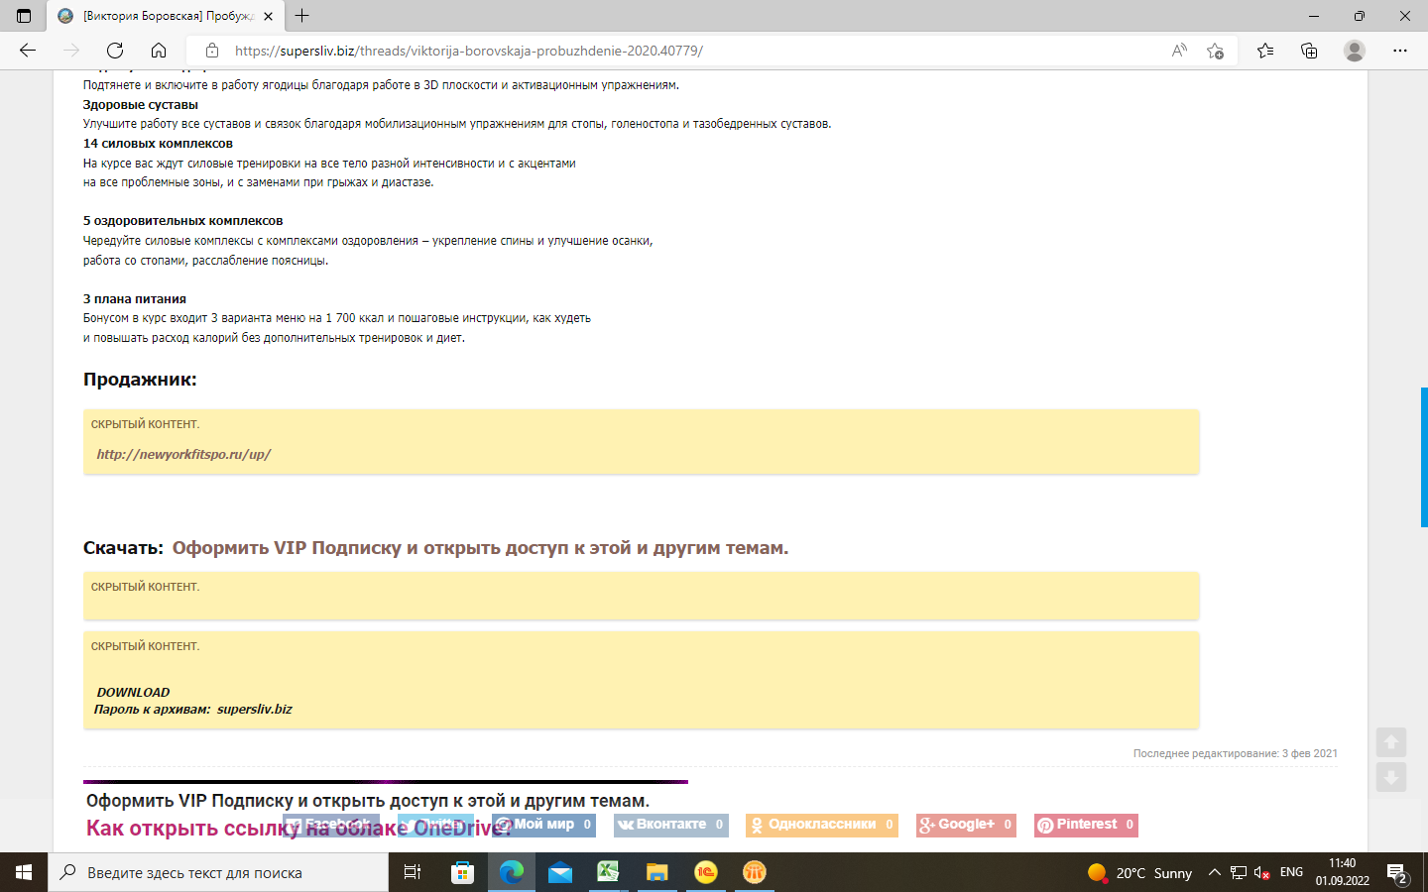Share to Pinterest button
This screenshot has height=892, width=1428.
point(1086,825)
